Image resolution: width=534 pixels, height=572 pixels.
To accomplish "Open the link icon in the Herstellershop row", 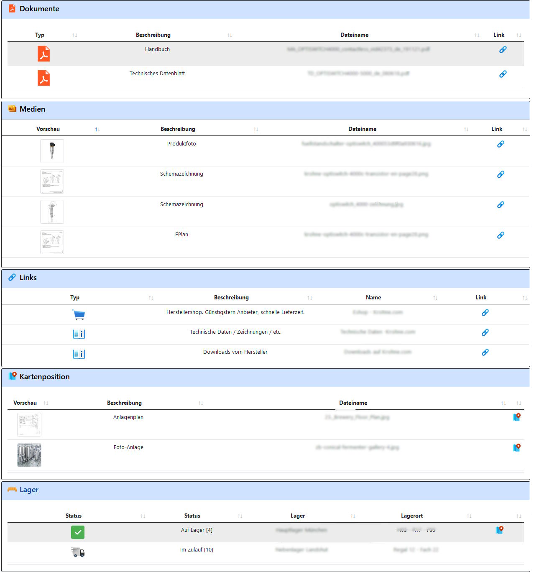I will (485, 313).
